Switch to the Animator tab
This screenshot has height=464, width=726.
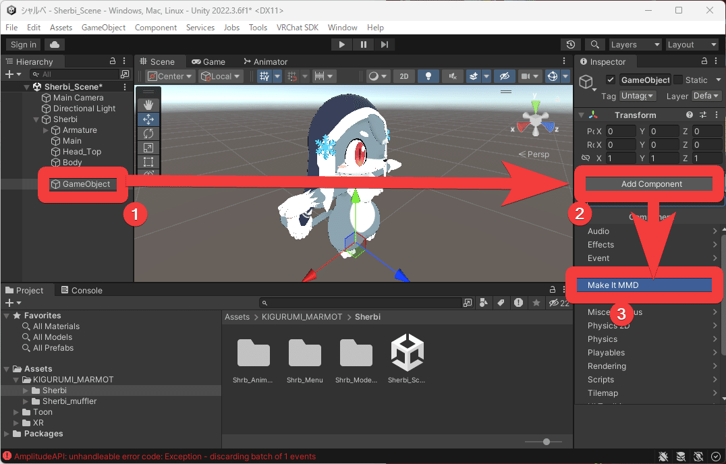tap(265, 61)
